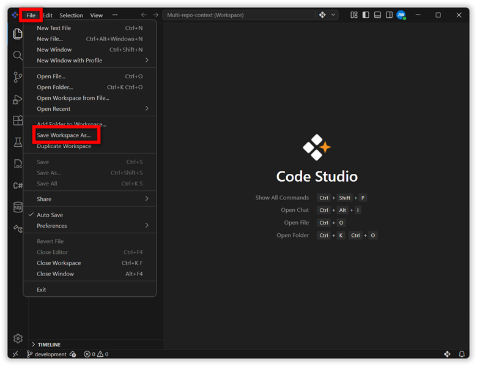Expand the Preferences submenu
The width and height of the screenshot is (477, 366).
90,226
